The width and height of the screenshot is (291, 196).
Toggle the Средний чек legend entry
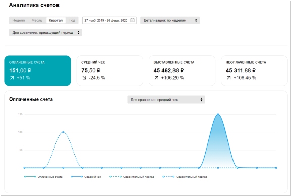86,177
